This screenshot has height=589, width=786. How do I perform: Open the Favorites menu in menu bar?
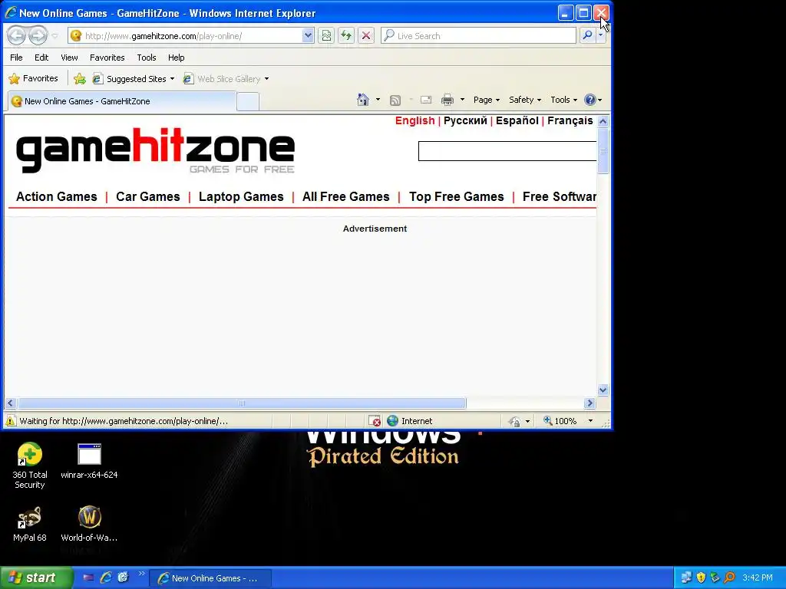click(107, 58)
